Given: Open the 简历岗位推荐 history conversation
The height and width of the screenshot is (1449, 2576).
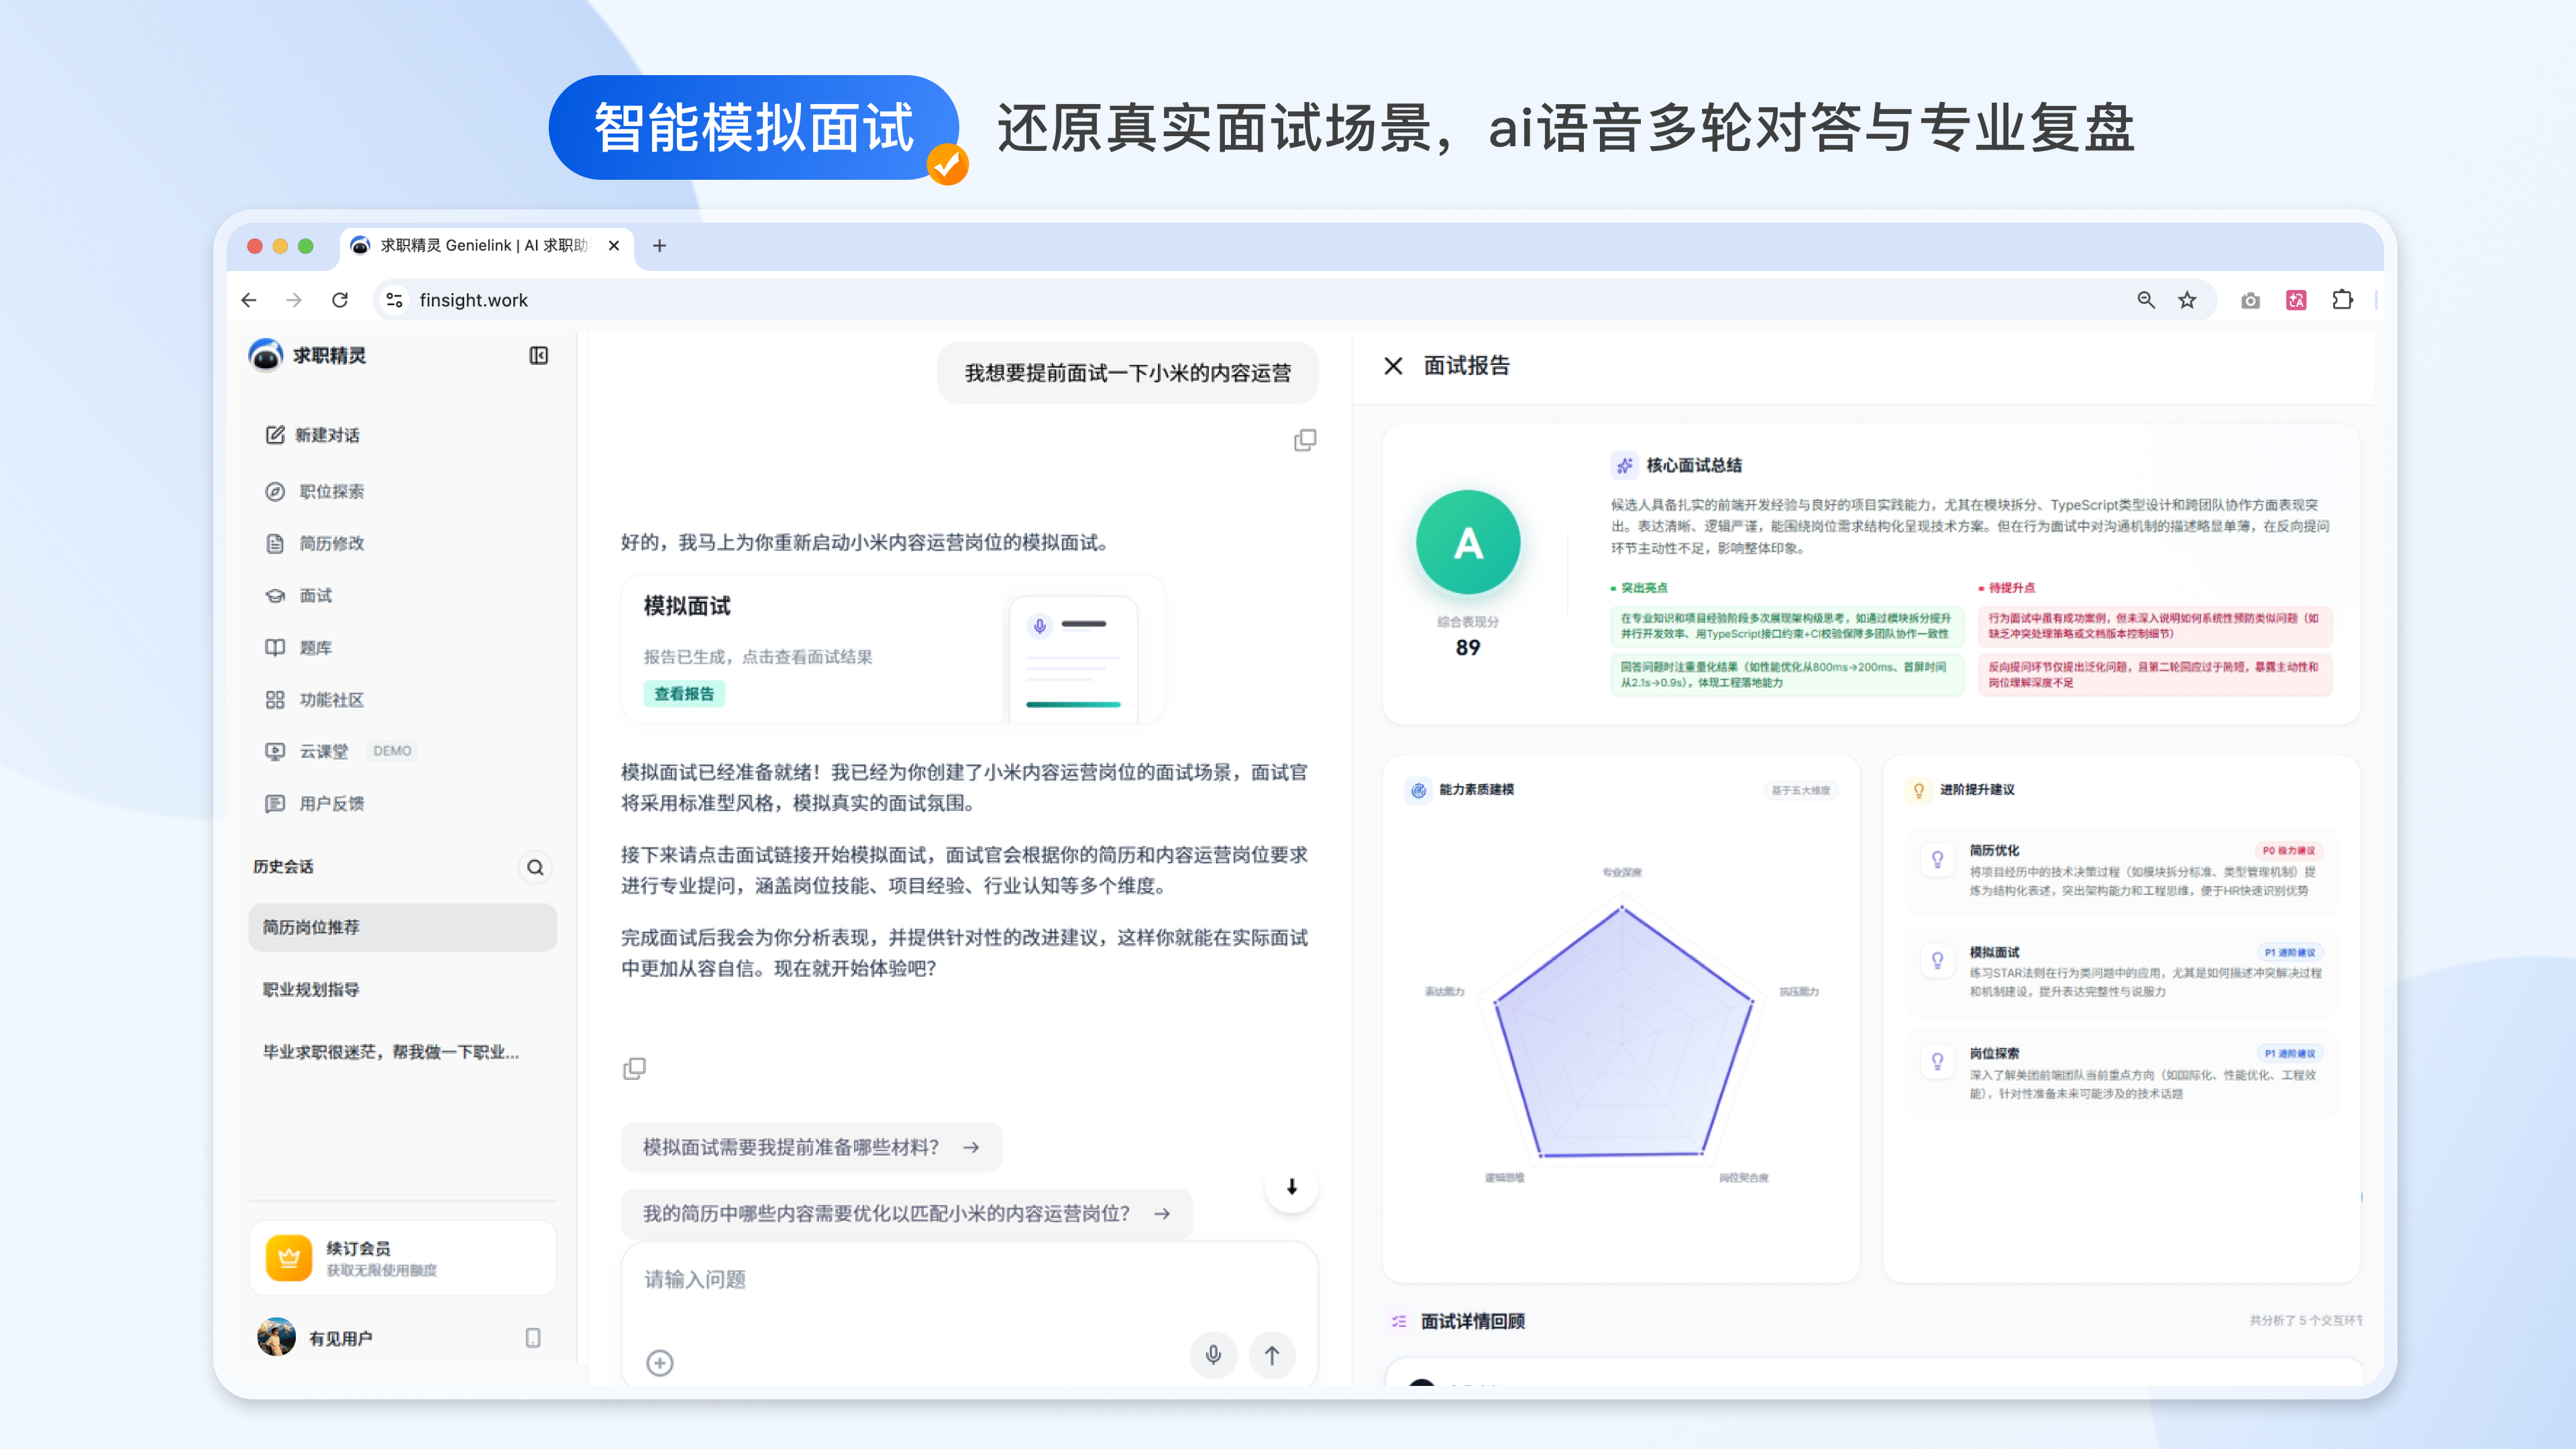Looking at the screenshot, I should coord(402,927).
